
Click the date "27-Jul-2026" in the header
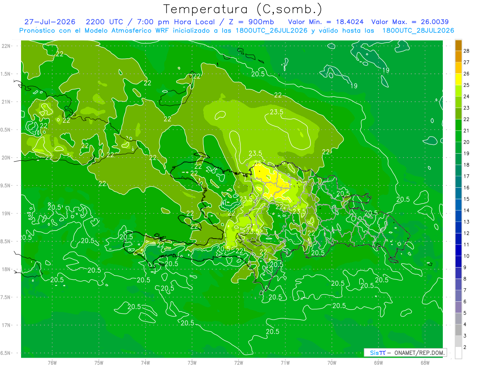pos(50,22)
